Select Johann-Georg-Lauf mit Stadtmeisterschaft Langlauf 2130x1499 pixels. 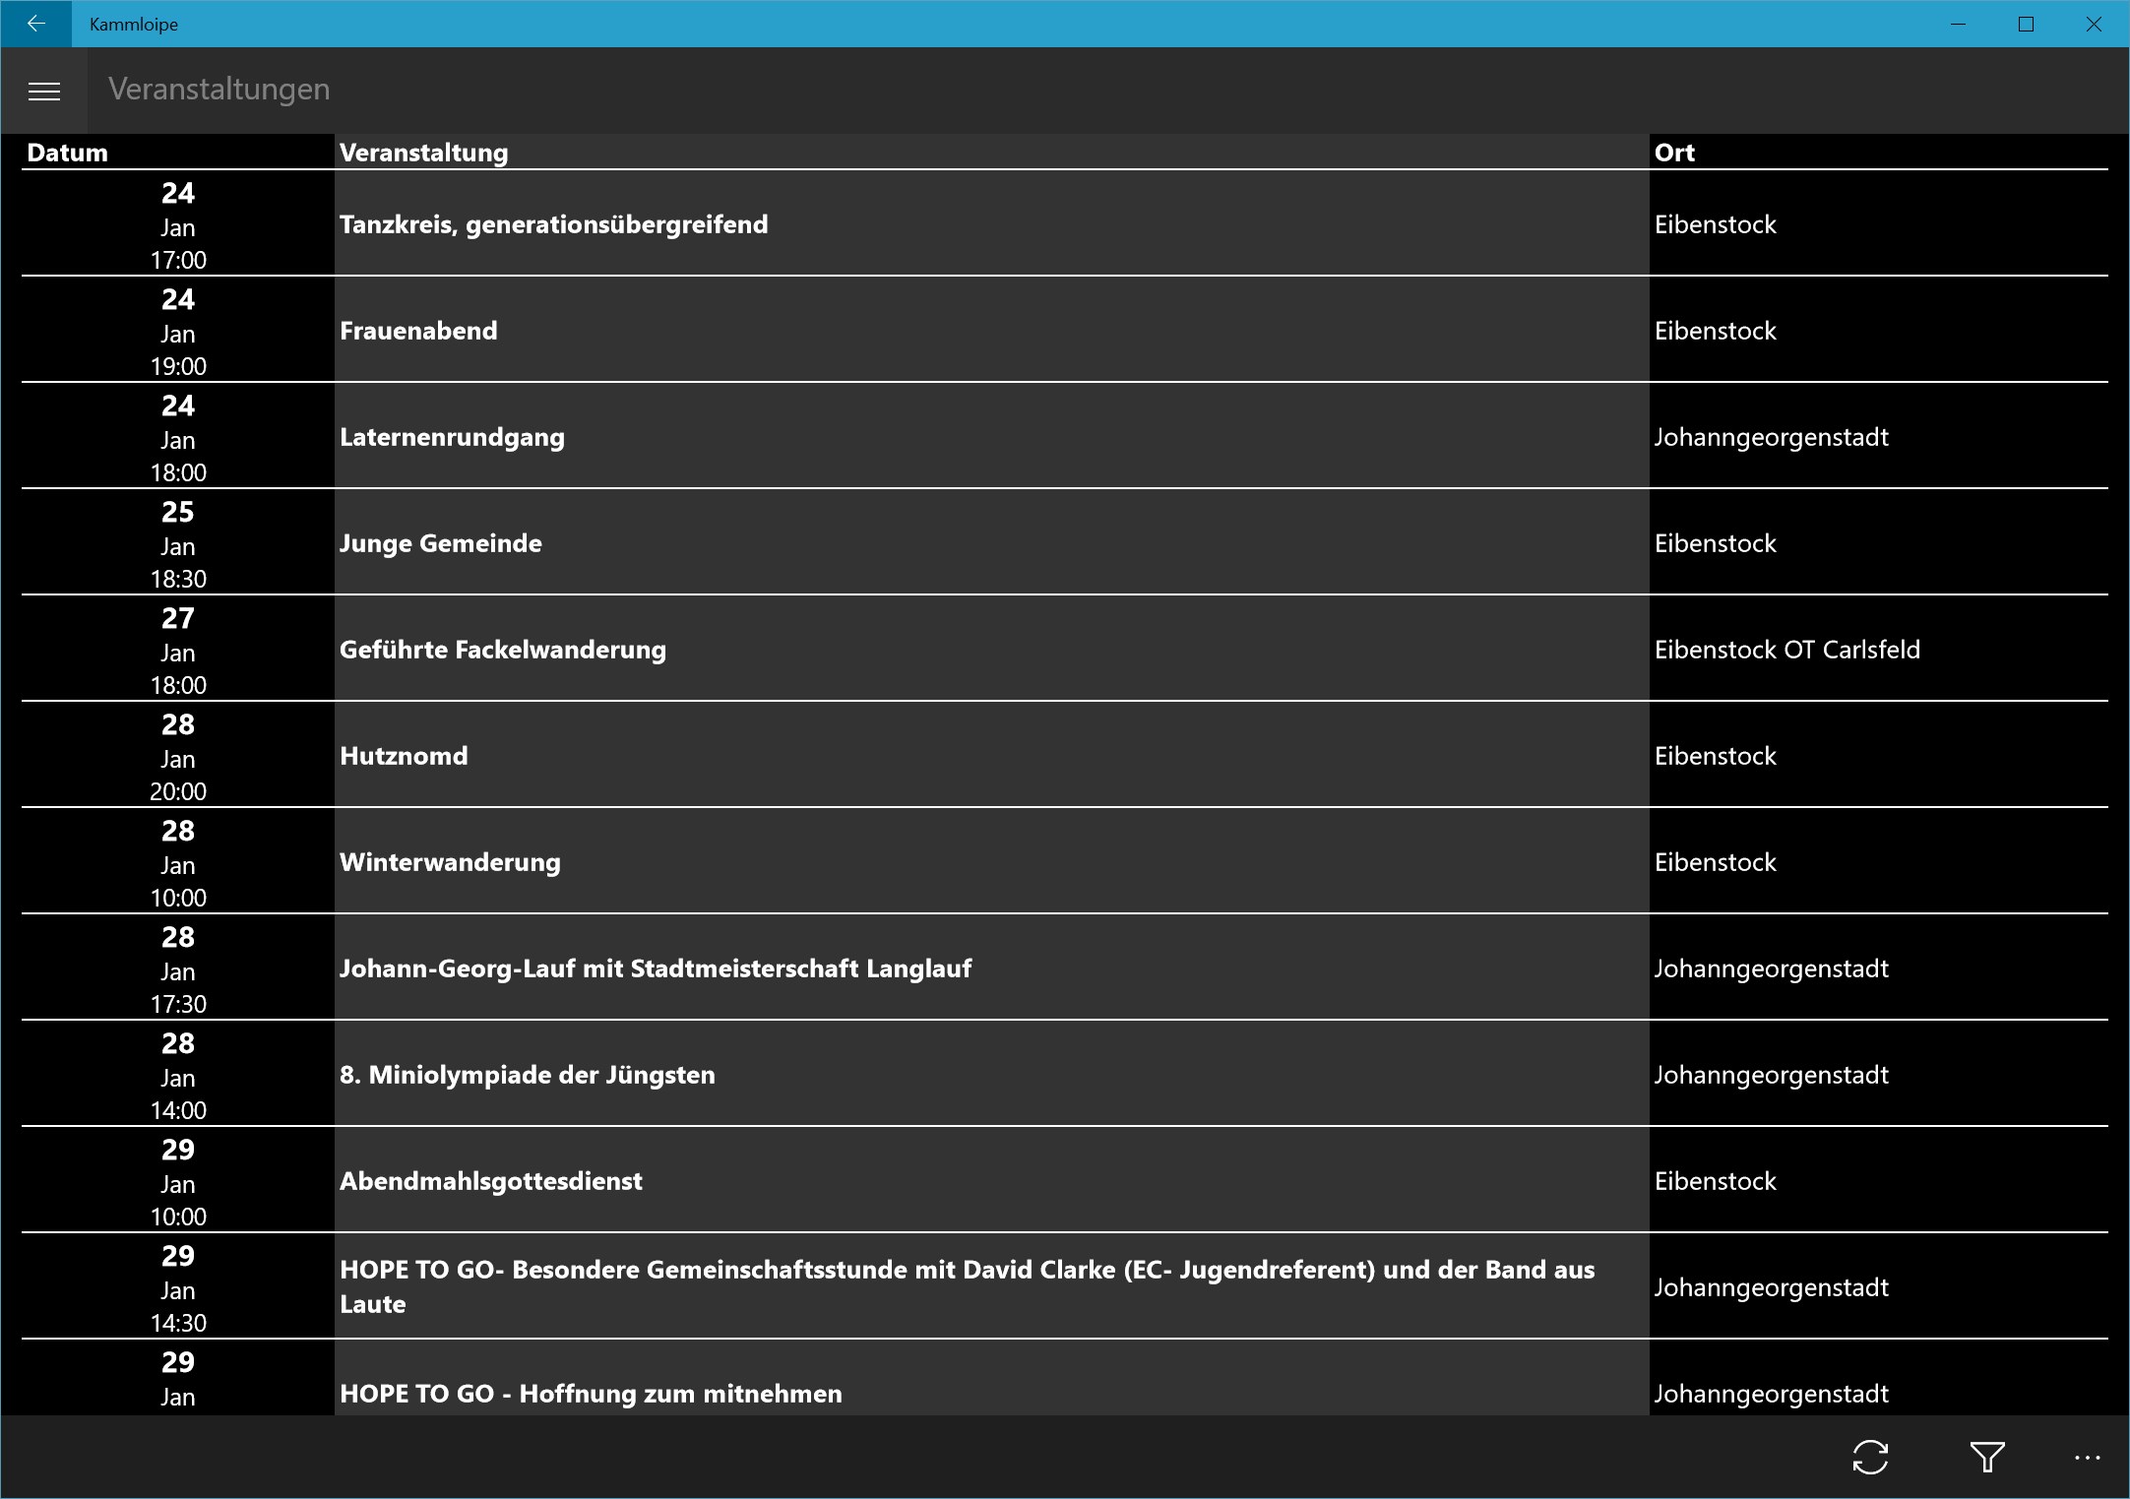655,968
